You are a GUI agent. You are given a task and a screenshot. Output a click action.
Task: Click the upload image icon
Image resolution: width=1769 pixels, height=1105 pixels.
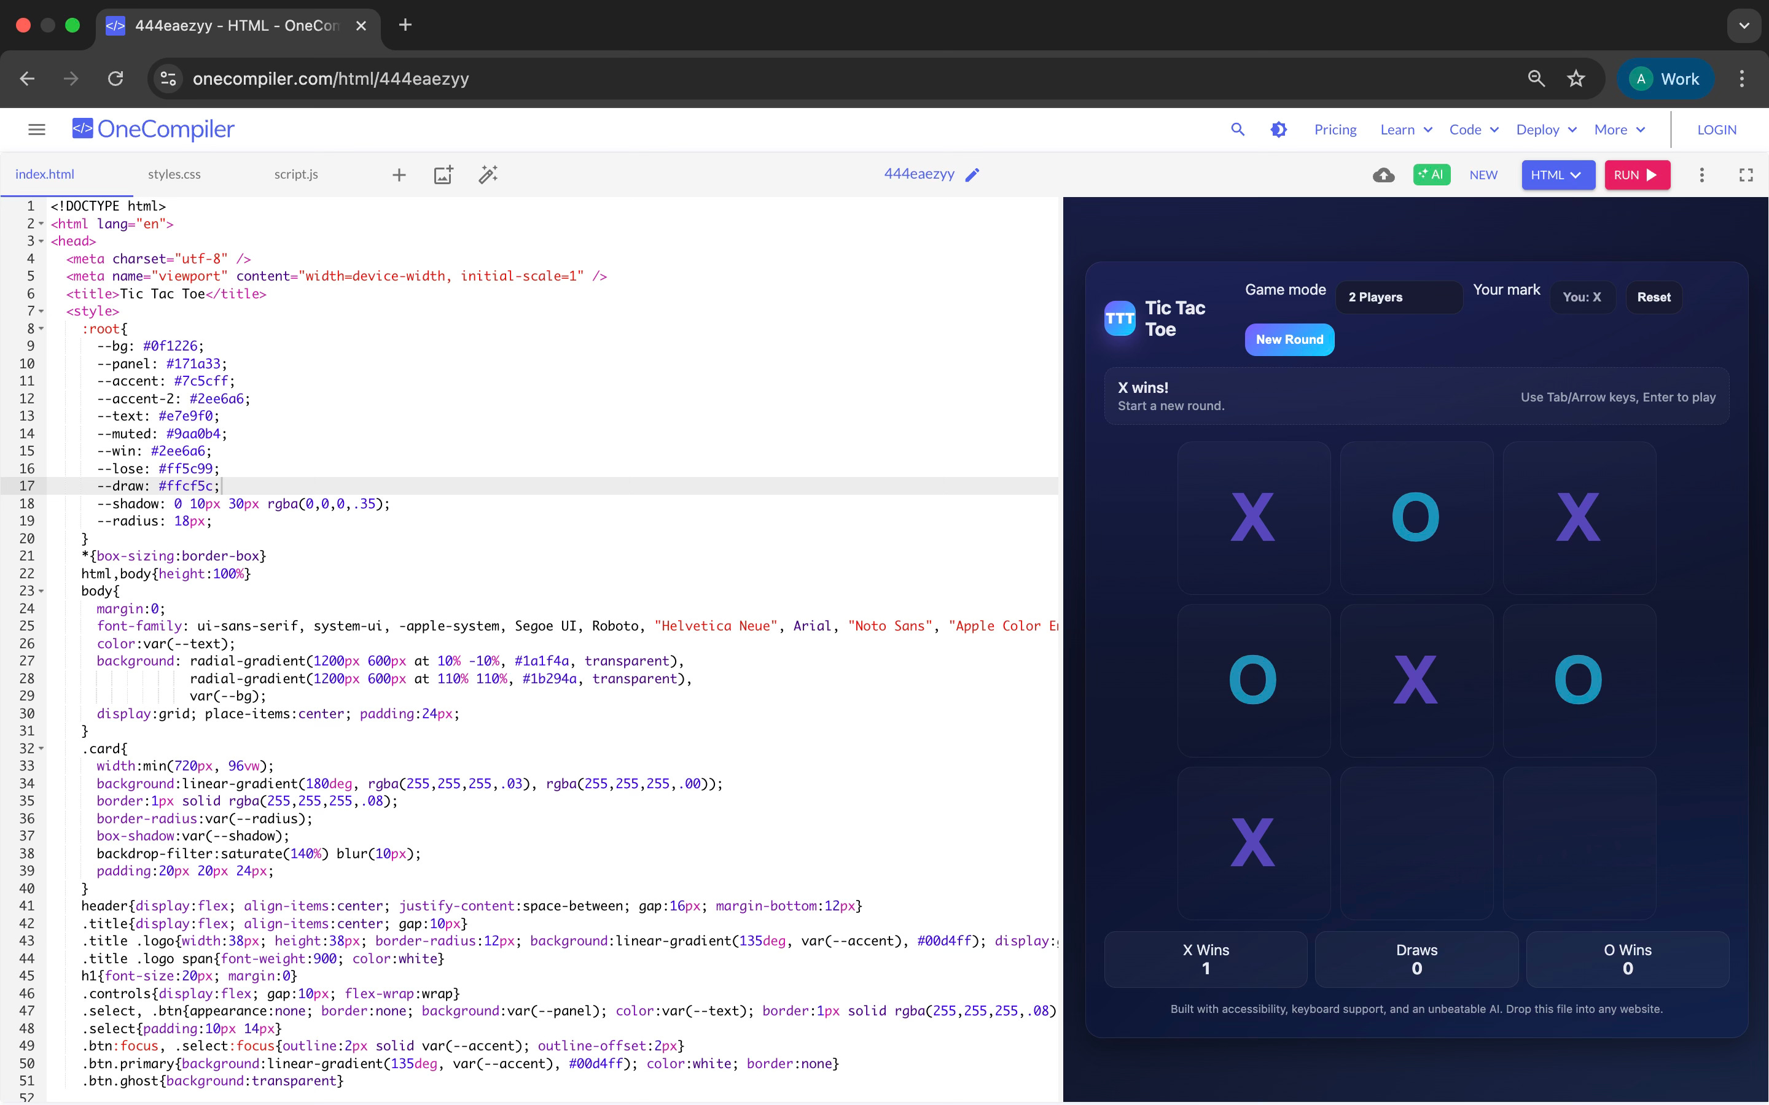(x=443, y=175)
